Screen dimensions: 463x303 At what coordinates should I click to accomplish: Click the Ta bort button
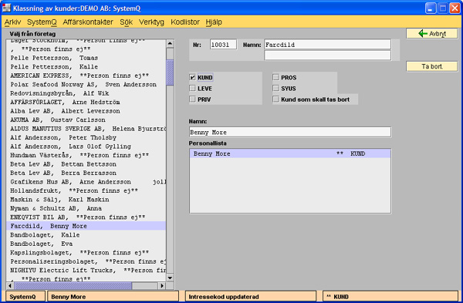click(x=431, y=66)
